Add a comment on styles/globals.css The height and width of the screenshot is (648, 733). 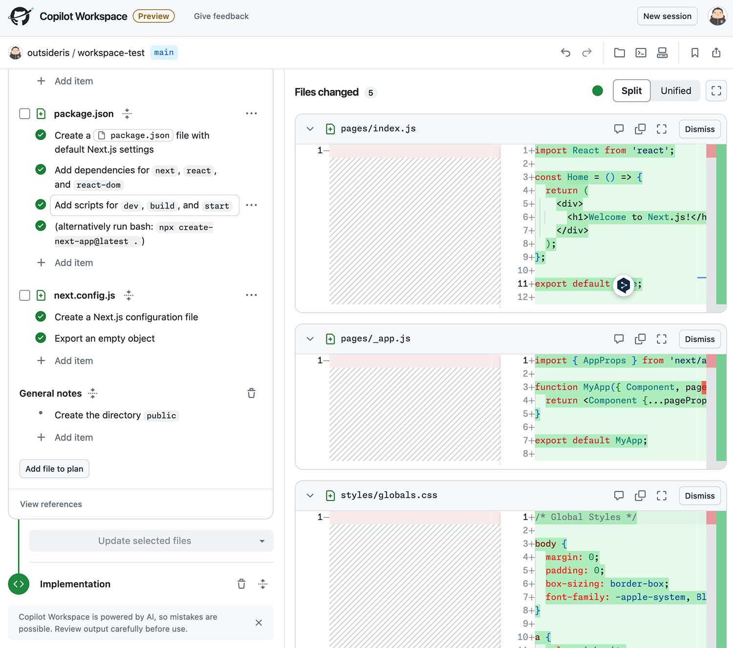pos(619,496)
